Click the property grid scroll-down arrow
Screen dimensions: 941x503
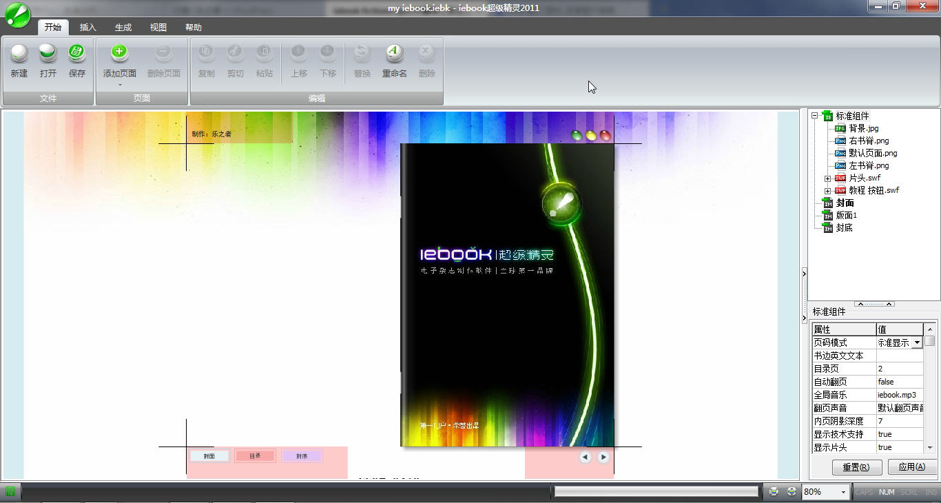coord(929,447)
